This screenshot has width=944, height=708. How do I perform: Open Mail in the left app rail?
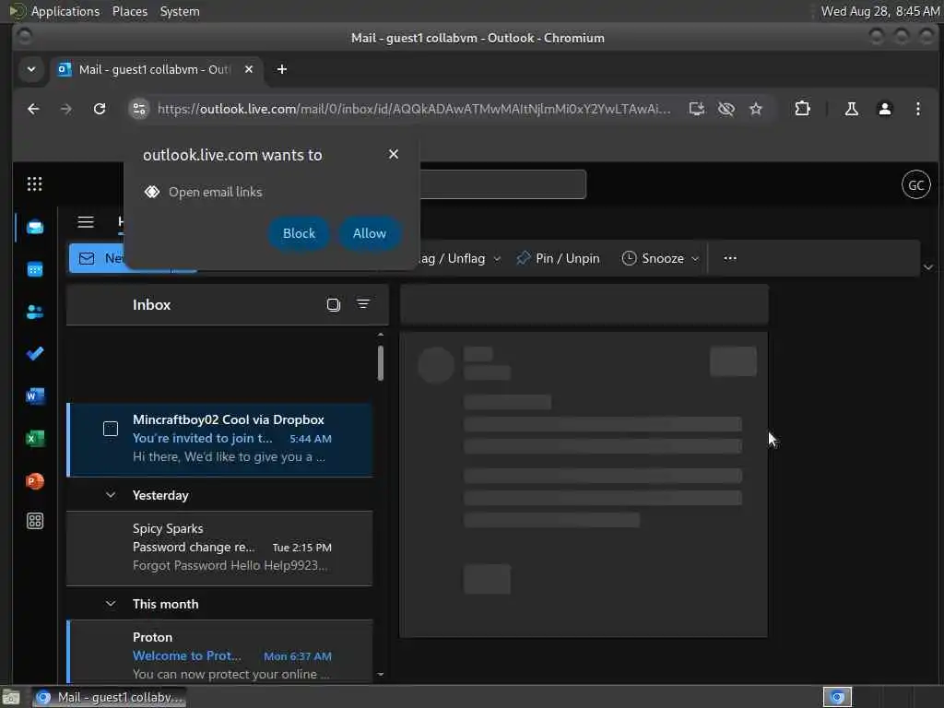(35, 227)
